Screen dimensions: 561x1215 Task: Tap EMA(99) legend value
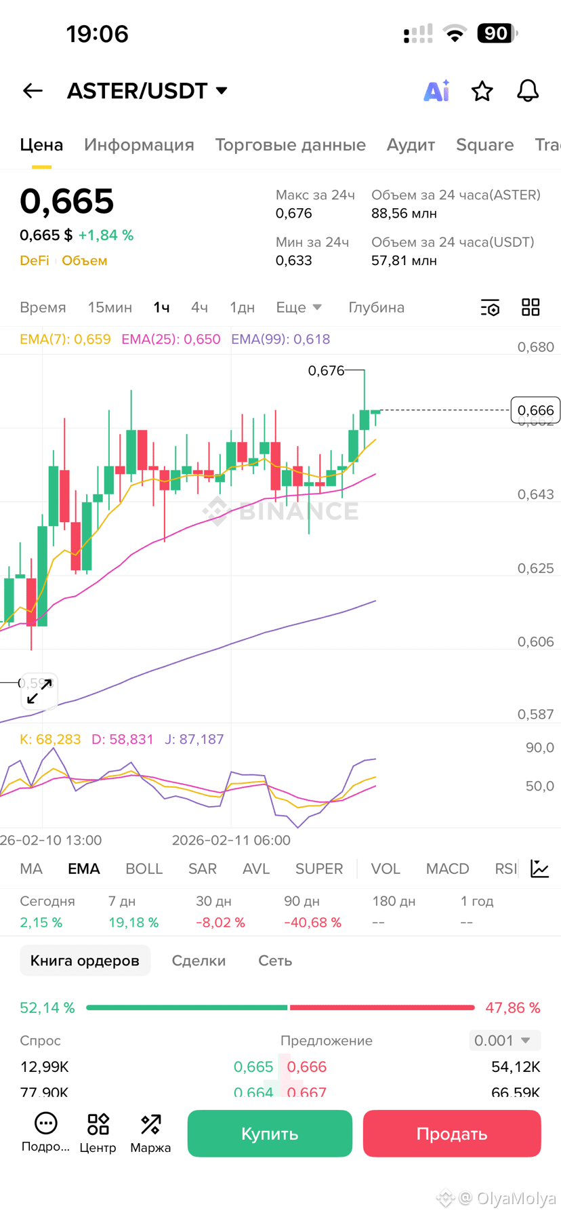(280, 339)
